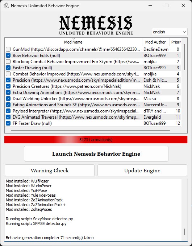
Task: Sort by the Mod Author column
Action: [x=155, y=42]
